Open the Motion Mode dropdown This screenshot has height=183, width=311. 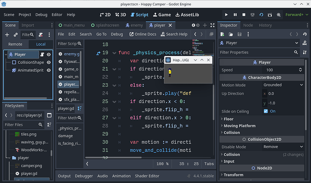click(x=283, y=85)
